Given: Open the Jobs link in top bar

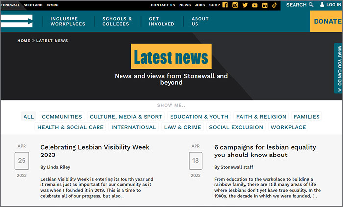Looking at the screenshot, I should point(200,5).
